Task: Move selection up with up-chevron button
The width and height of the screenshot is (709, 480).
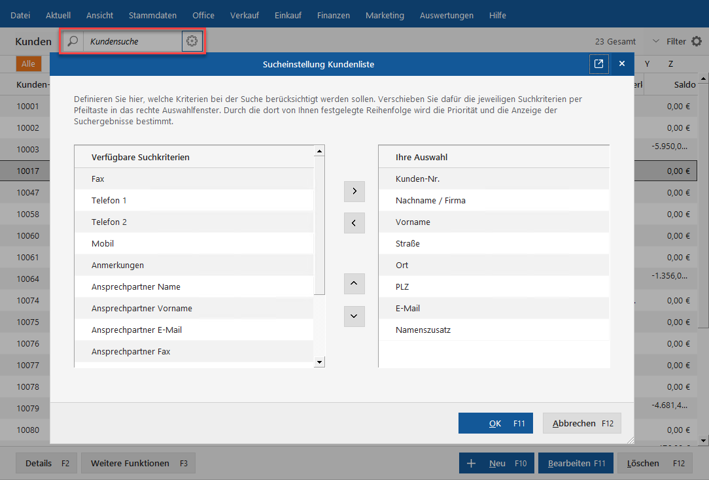Action: 354,284
